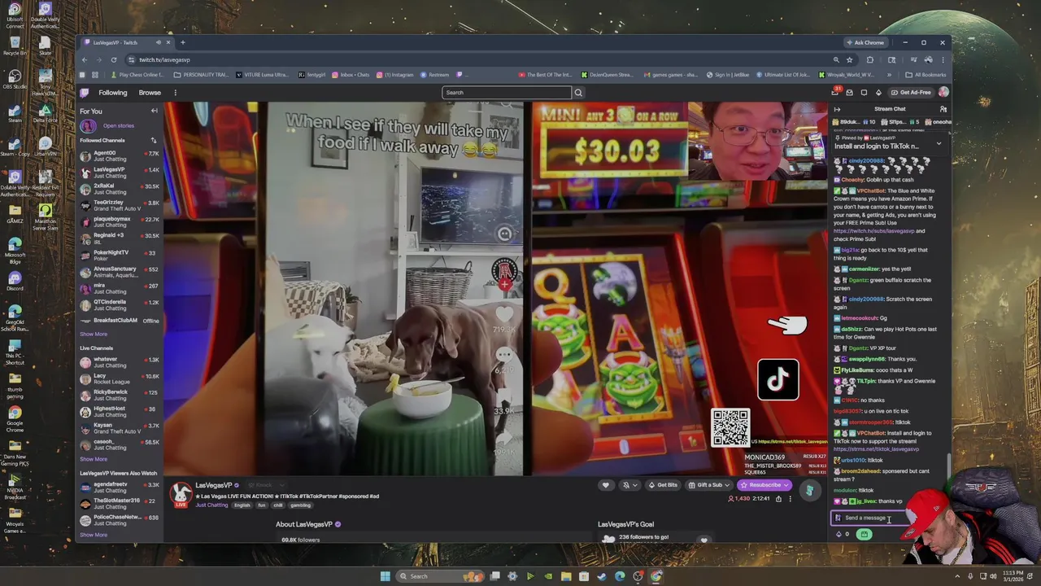Open the Twitch home logo
The image size is (1041, 586).
[x=85, y=92]
